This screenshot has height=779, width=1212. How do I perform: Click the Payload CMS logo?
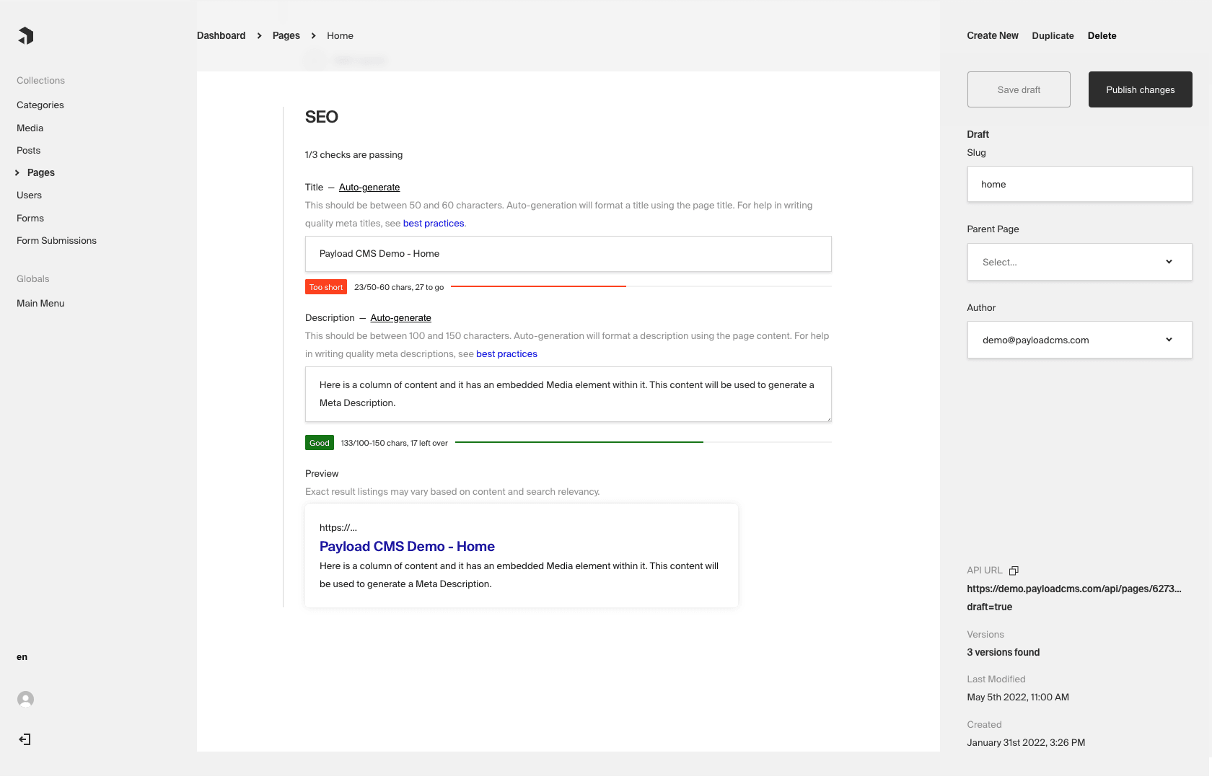[x=26, y=35]
